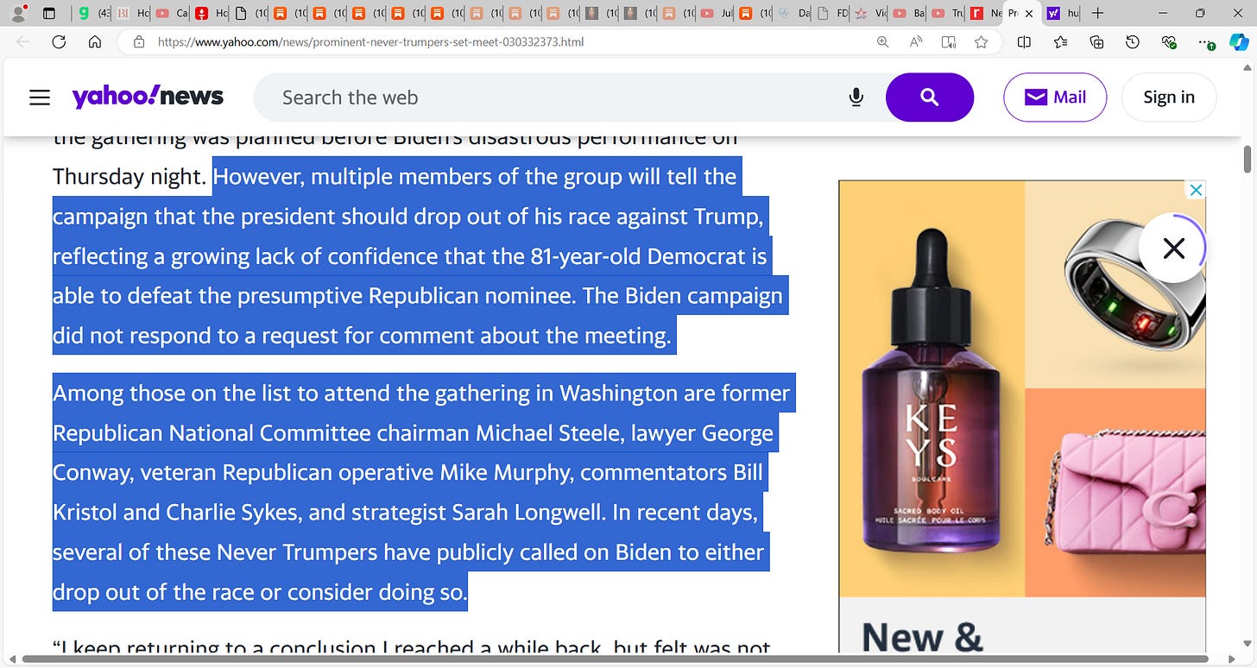Switch to the FD document tab

833,14
